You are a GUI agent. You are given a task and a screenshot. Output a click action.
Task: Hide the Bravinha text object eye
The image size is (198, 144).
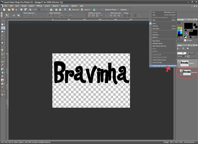[x=181, y=74]
